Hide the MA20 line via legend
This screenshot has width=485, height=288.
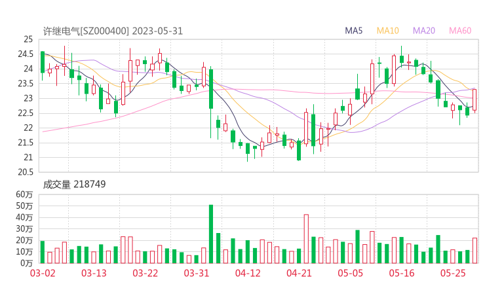coord(423,31)
